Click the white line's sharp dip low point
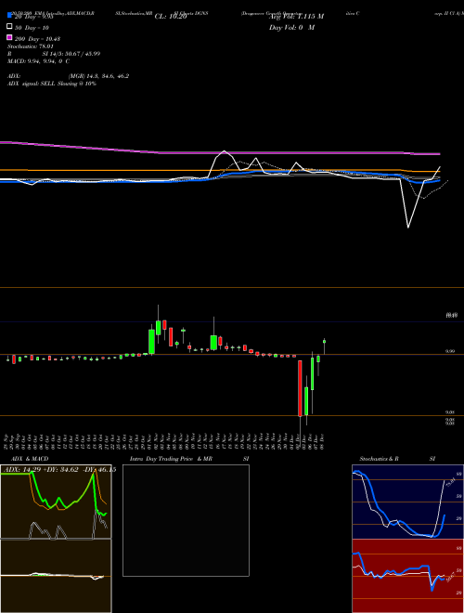Screen dimensions: 464x613 [x=408, y=228]
